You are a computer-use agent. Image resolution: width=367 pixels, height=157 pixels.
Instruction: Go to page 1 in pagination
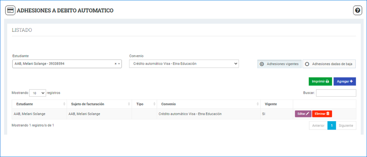332,125
